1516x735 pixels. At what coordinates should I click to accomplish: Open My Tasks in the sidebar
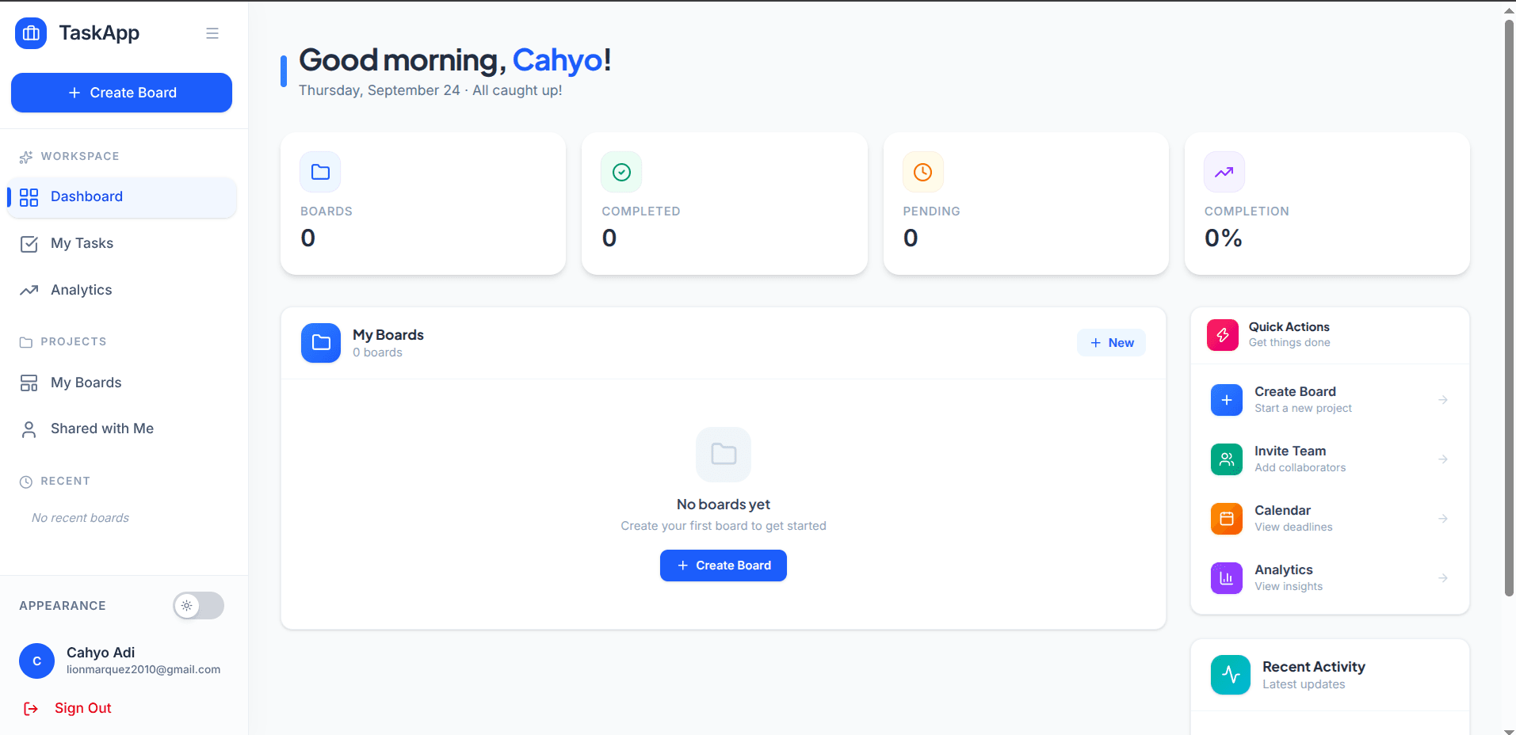pyautogui.click(x=122, y=244)
